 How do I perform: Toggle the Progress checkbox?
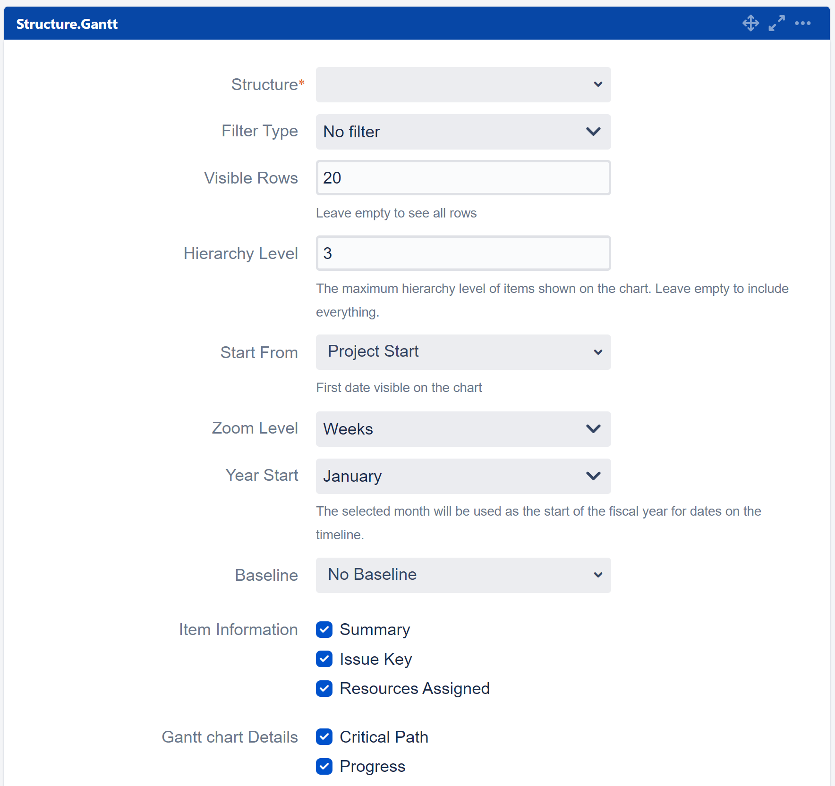click(x=324, y=767)
